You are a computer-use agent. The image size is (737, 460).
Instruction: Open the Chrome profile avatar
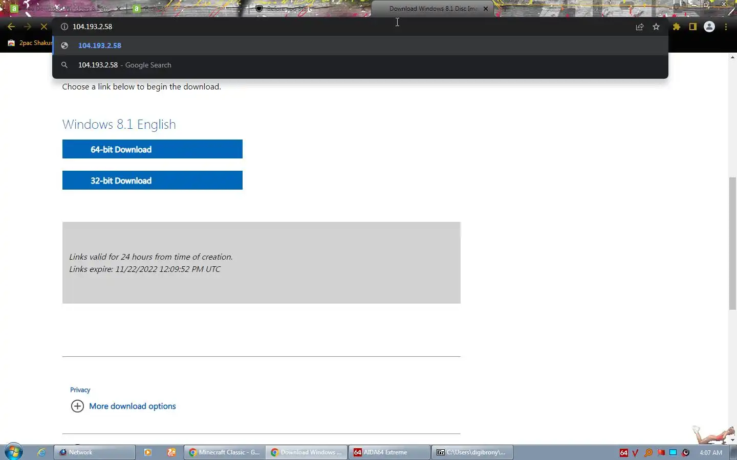tap(709, 27)
